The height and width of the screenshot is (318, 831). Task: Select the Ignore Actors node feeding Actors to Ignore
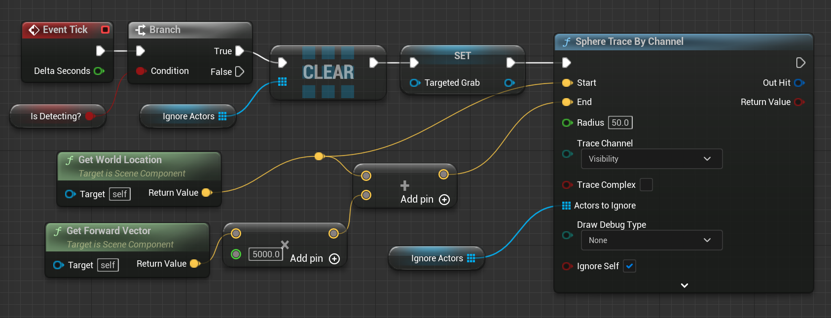tap(436, 258)
